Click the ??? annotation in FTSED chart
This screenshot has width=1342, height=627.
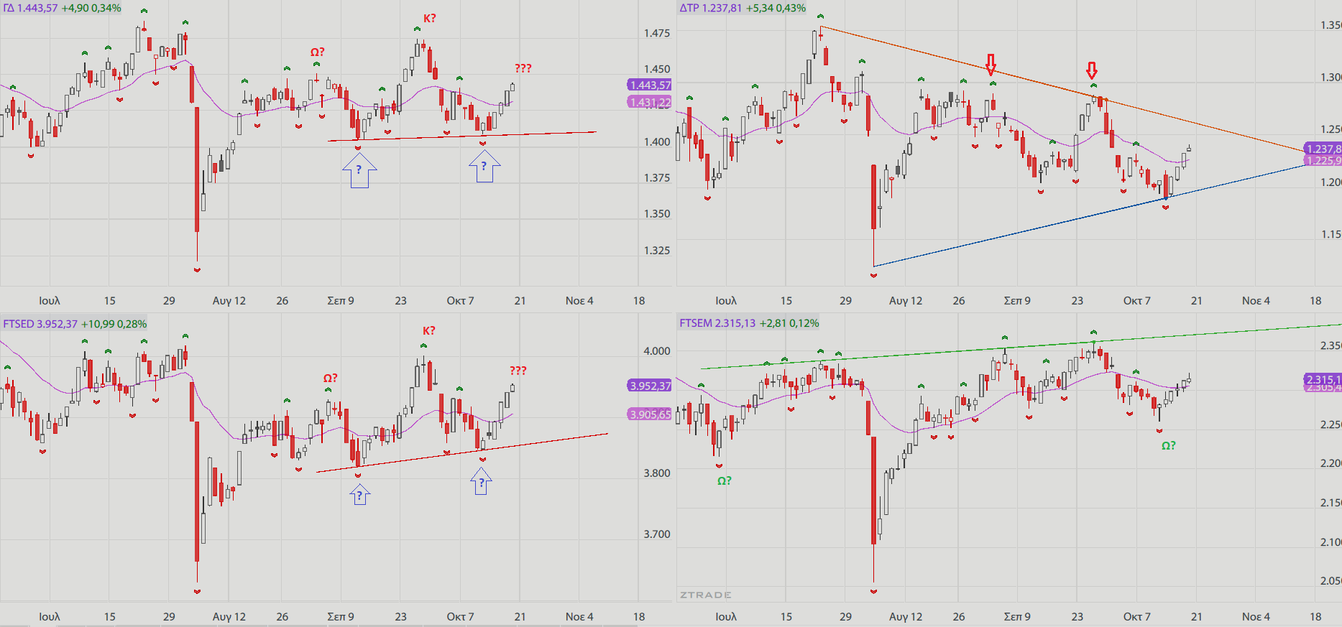(518, 371)
